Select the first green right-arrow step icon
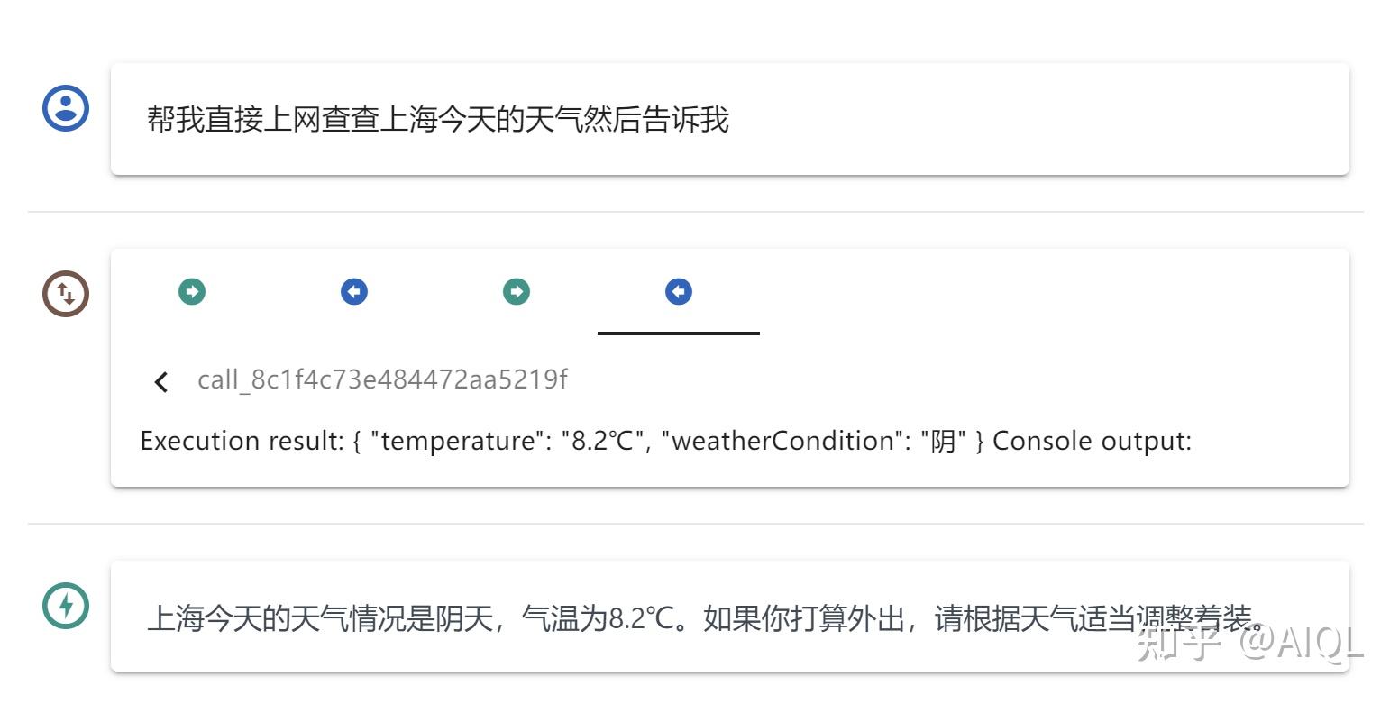 click(191, 290)
